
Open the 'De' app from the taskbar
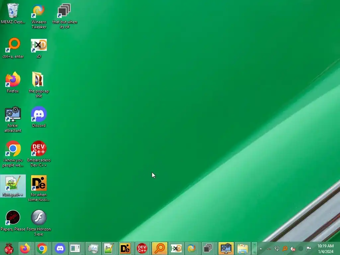point(125,248)
